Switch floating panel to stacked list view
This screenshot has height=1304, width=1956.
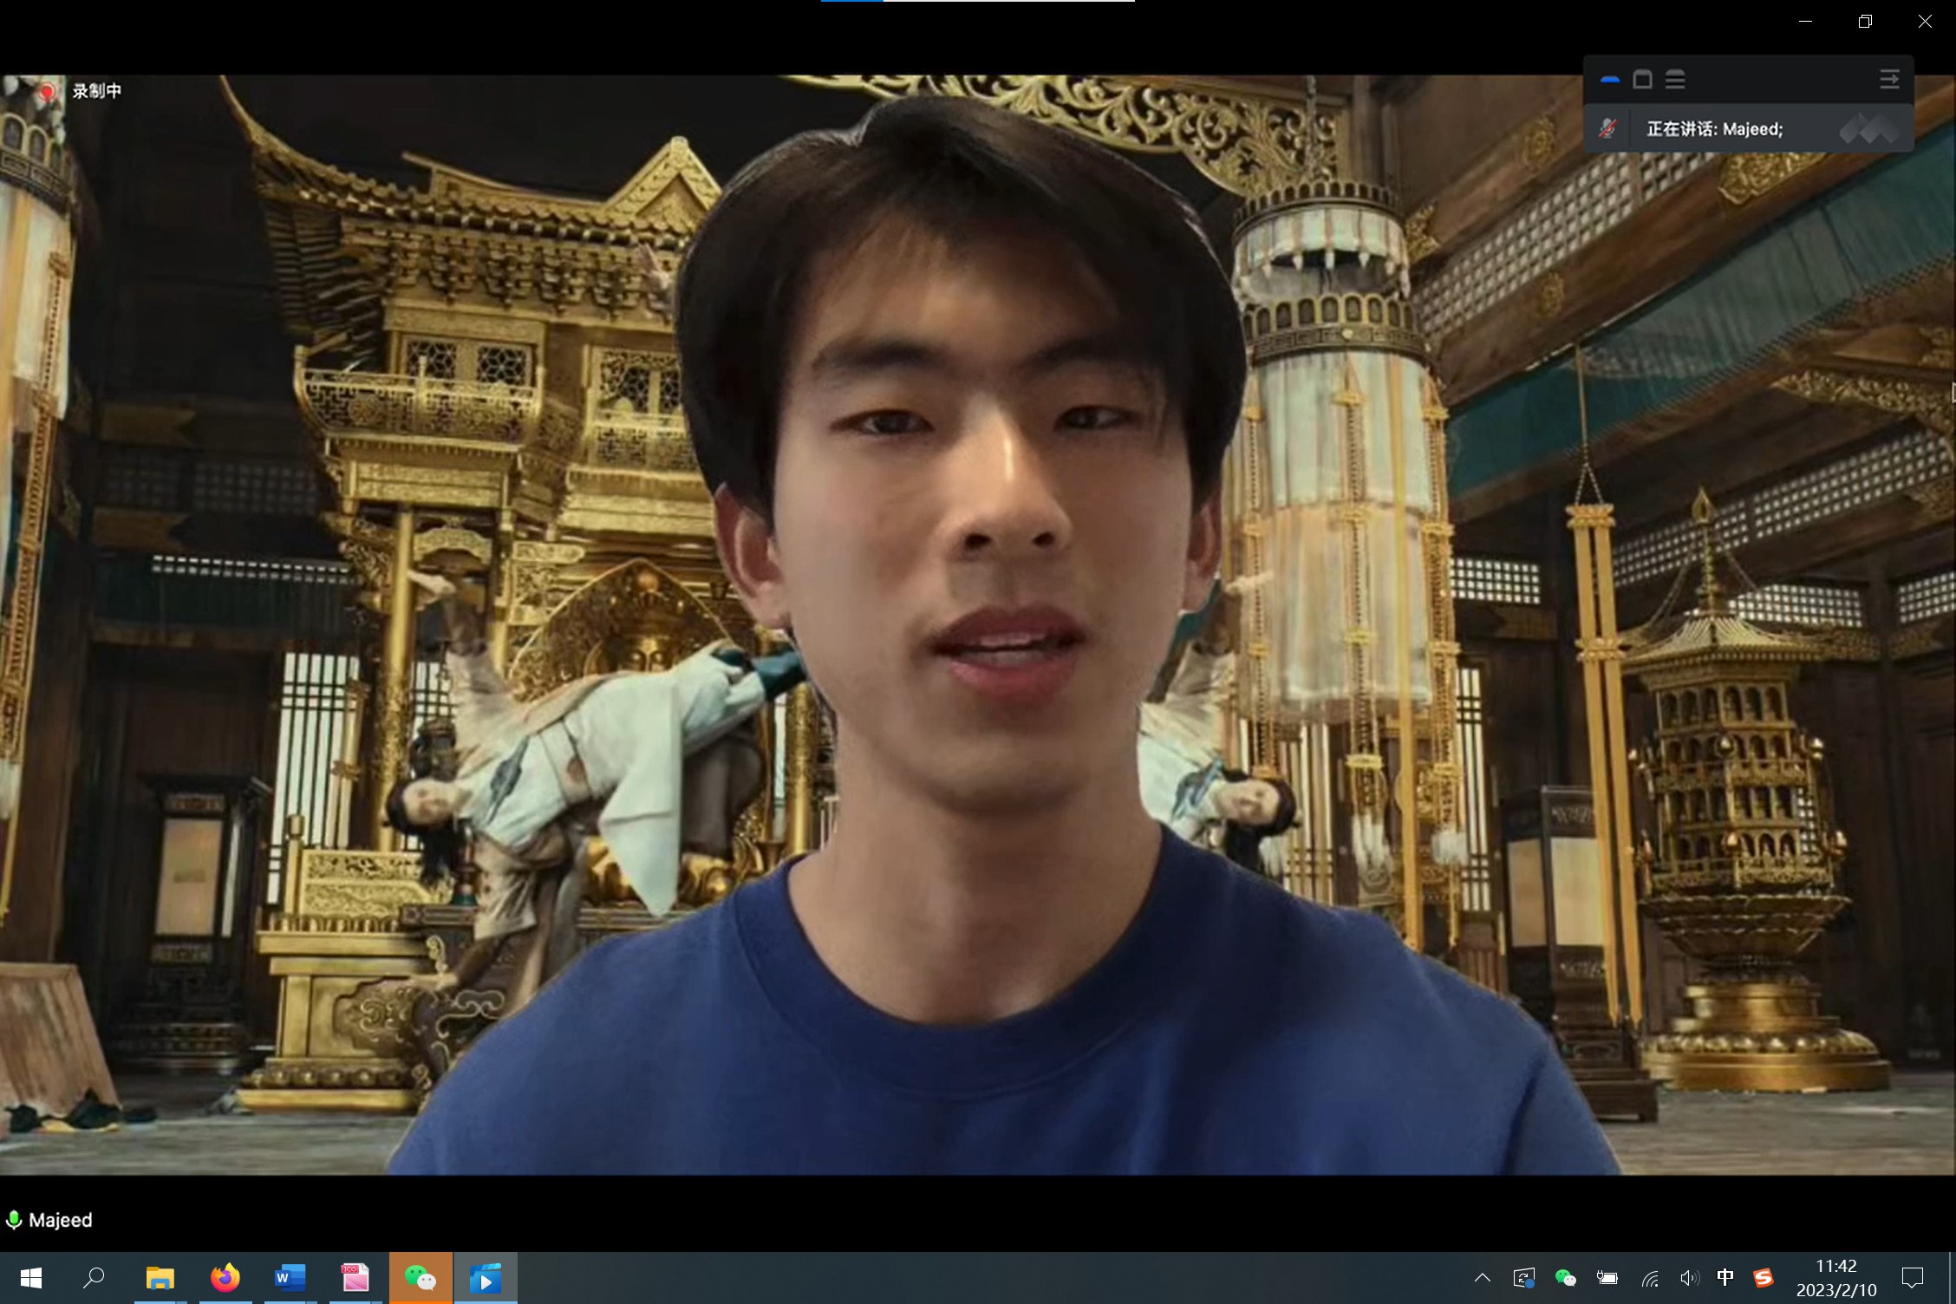tap(1675, 80)
